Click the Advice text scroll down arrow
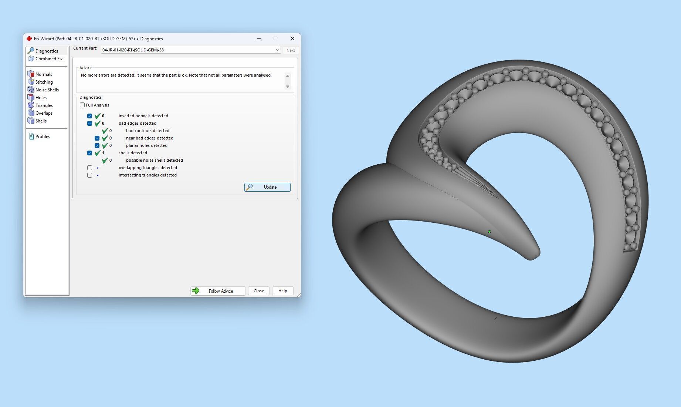Image resolution: width=681 pixels, height=407 pixels. point(288,87)
